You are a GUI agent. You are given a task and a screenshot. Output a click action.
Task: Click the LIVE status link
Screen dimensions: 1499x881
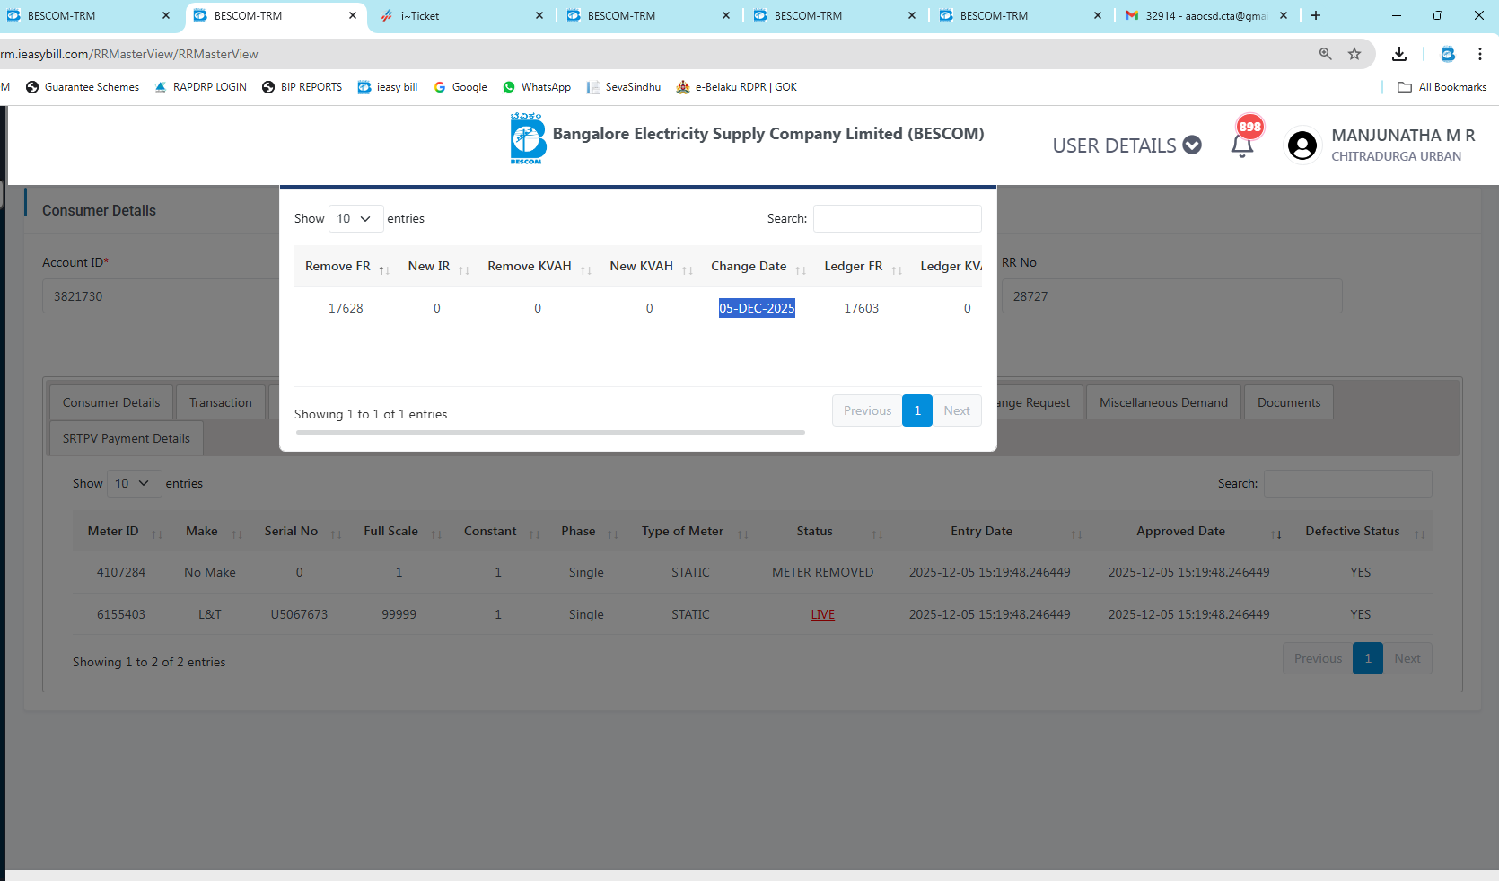pyautogui.click(x=823, y=615)
